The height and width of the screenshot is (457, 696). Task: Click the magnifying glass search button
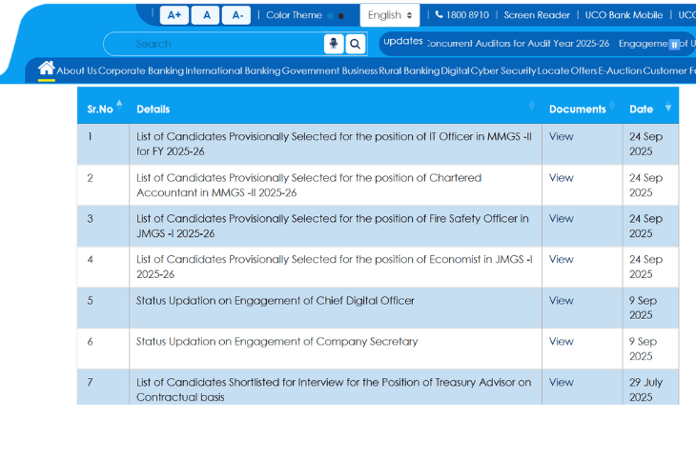tap(355, 44)
